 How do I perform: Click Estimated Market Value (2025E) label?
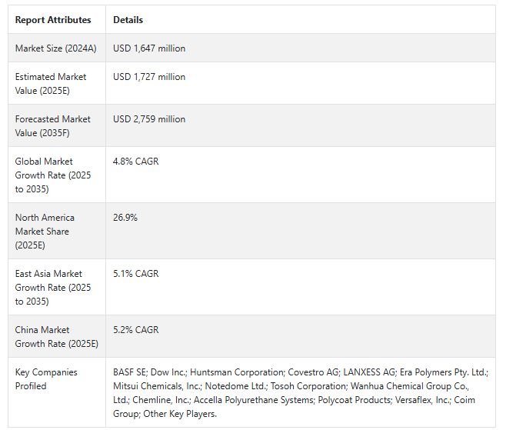click(51, 83)
